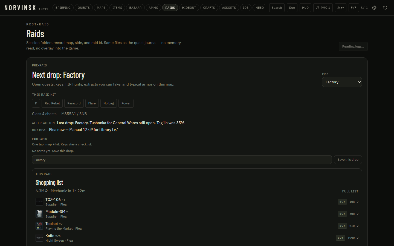Switch to the Maps tab

coord(101,8)
